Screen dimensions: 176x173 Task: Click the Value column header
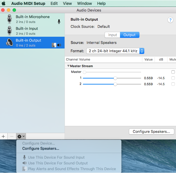148,59
